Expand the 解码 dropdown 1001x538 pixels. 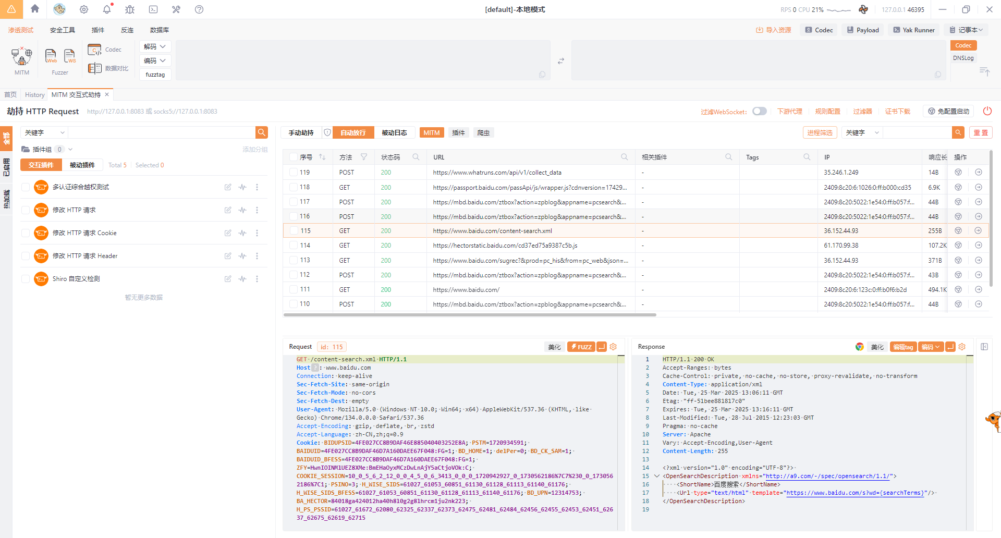(155, 46)
